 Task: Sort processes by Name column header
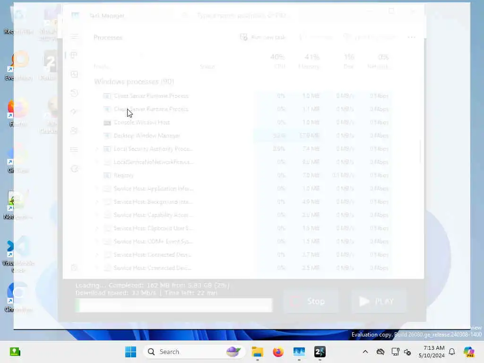point(101,66)
